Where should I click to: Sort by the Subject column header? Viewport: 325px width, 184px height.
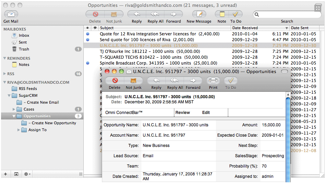[x=165, y=28]
